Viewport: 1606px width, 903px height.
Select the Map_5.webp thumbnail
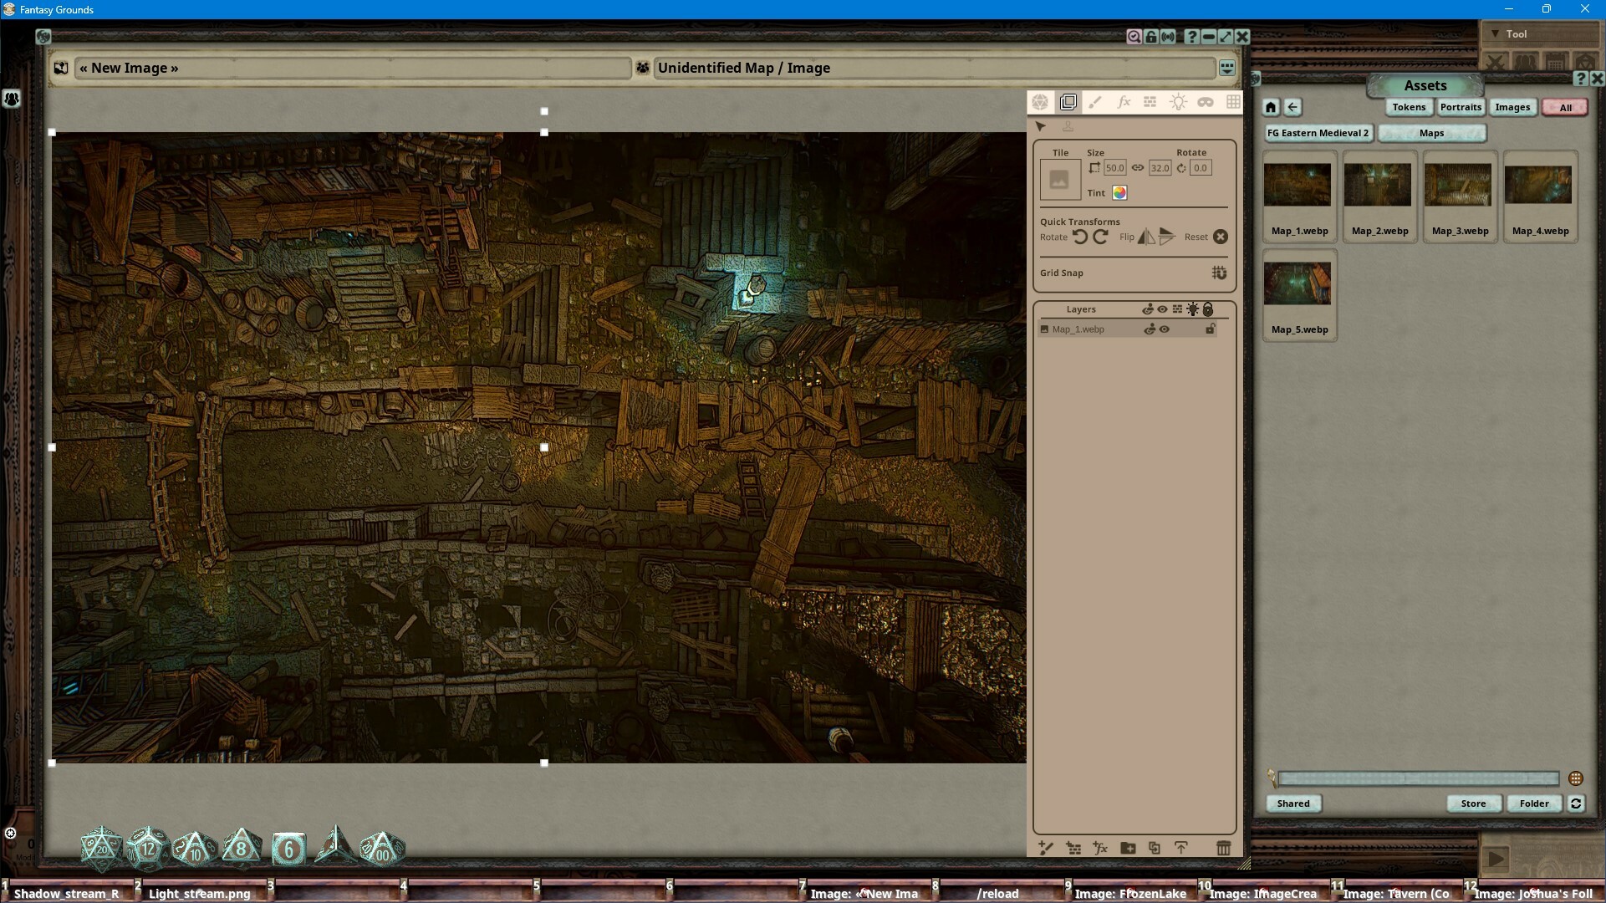point(1298,284)
